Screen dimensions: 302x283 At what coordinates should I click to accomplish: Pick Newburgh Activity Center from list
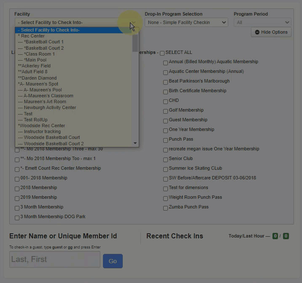[x=50, y=108]
